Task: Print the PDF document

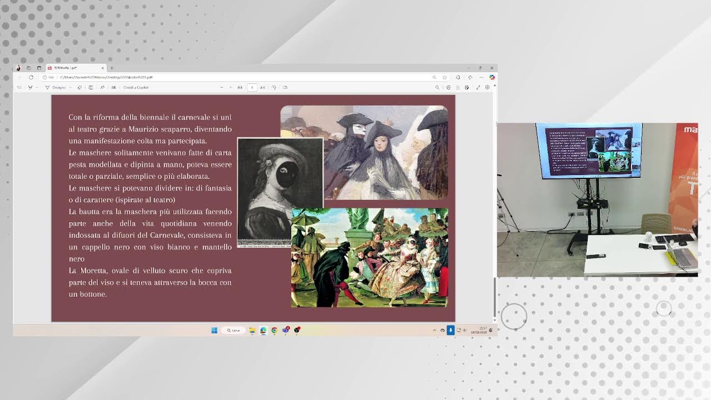Action: 449,87
